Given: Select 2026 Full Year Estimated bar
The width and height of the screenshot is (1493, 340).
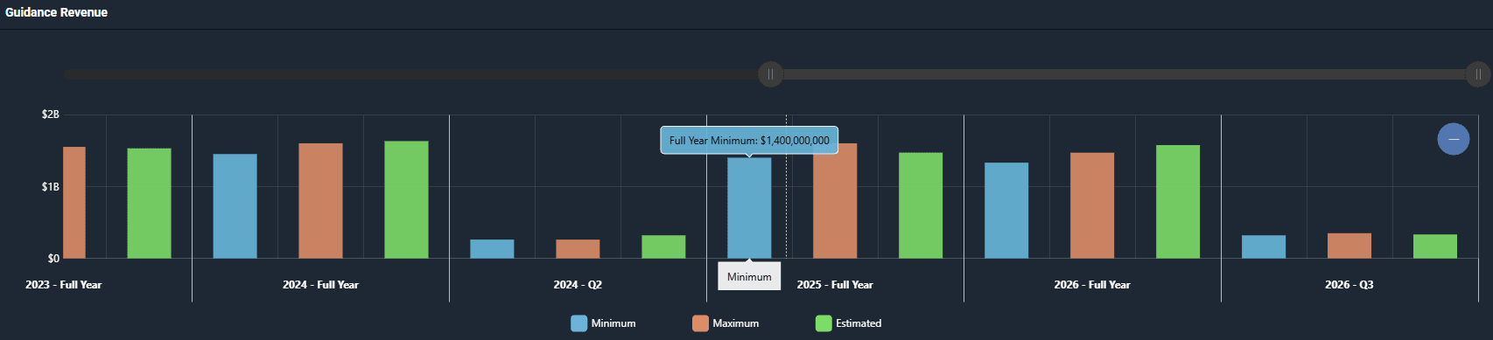Looking at the screenshot, I should [1178, 202].
